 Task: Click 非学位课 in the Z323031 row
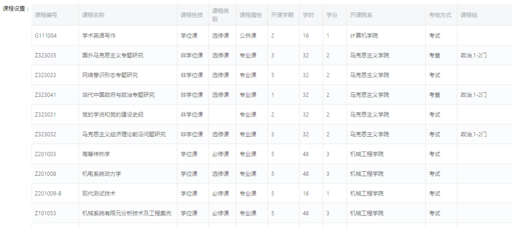(x=192, y=114)
